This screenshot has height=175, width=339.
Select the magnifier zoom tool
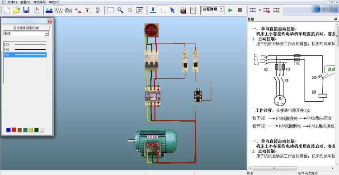pos(120,10)
